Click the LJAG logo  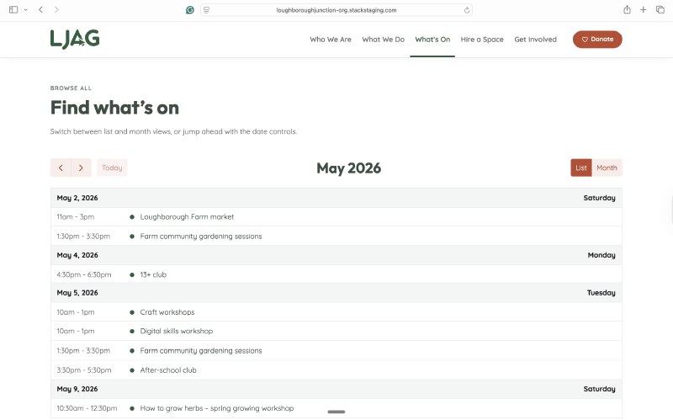coord(75,39)
